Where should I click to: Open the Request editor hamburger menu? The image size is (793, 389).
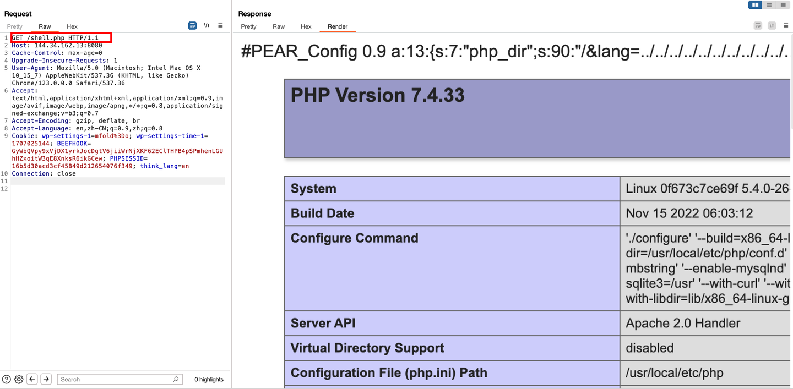tap(220, 25)
